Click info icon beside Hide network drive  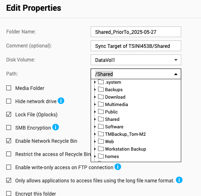[x=61, y=101]
